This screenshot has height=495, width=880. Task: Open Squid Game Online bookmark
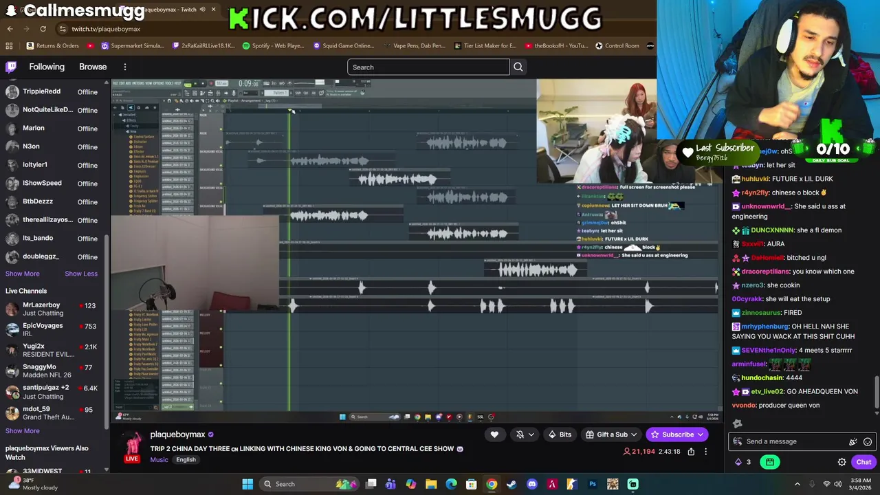point(344,46)
